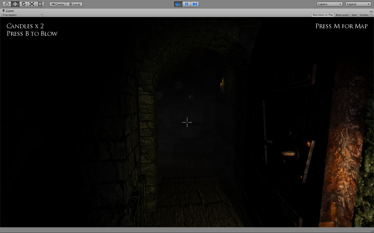374x233 pixels.
Task: Select the Rotate tool
Action: [23, 4]
